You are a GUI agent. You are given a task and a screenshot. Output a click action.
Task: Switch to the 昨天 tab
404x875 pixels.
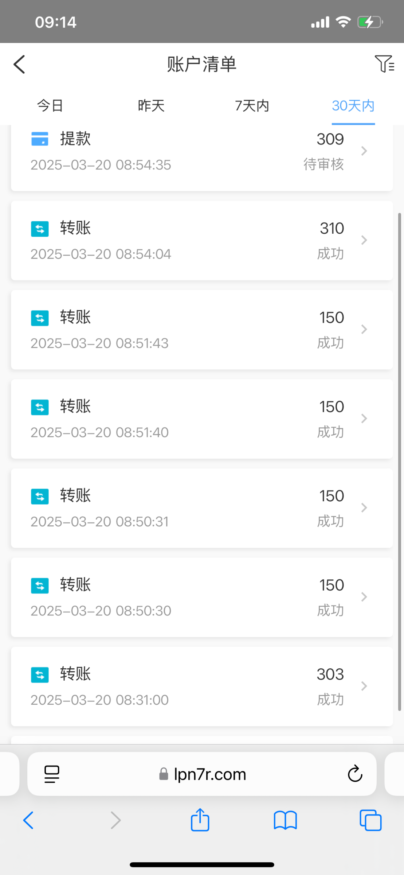coord(151,106)
